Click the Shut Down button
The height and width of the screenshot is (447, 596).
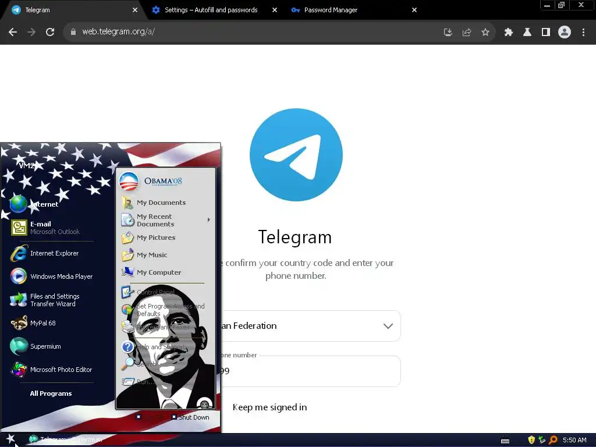tap(190, 417)
